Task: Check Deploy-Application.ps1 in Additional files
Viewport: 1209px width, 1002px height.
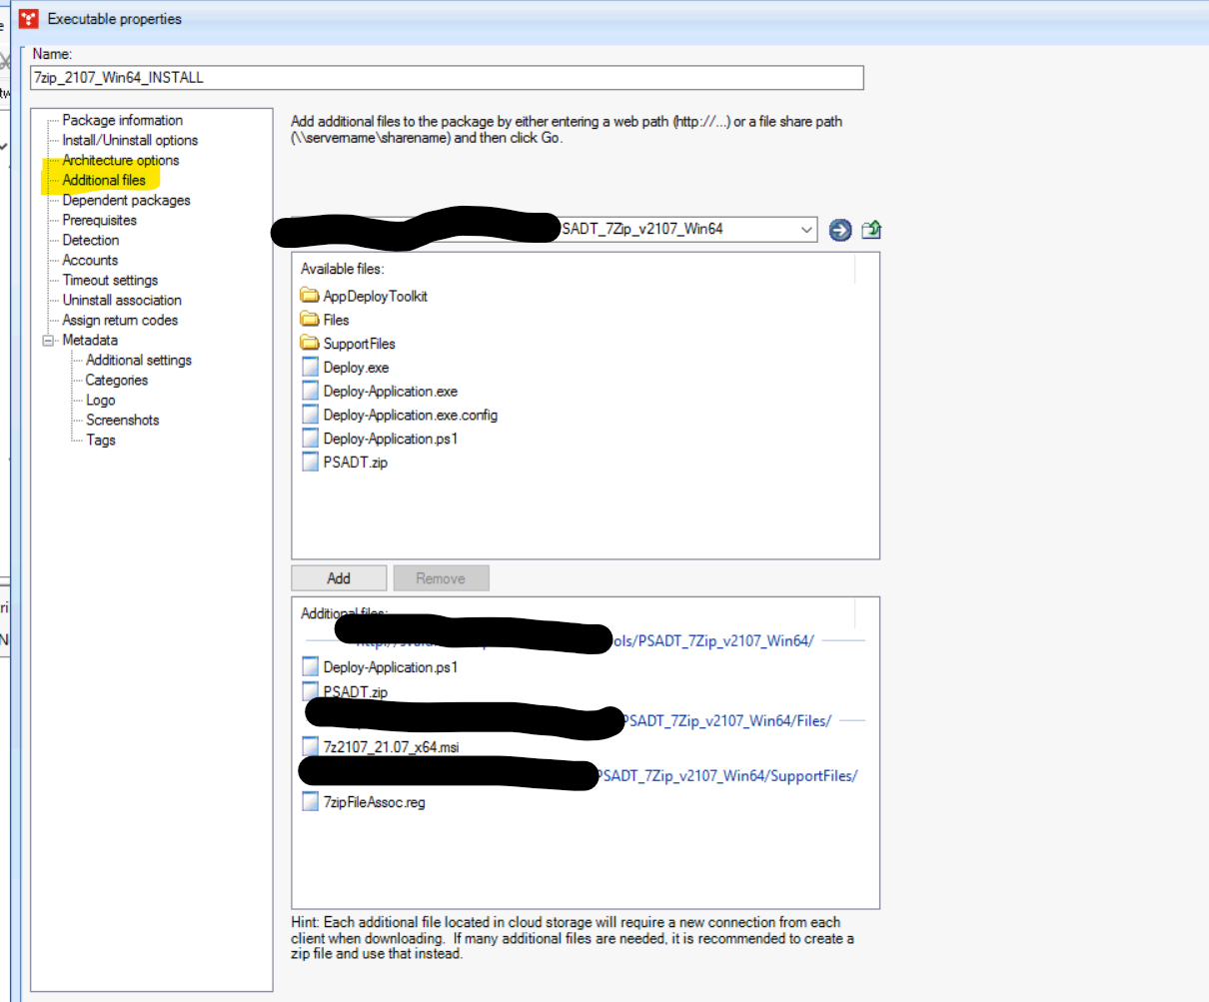Action: tap(310, 666)
